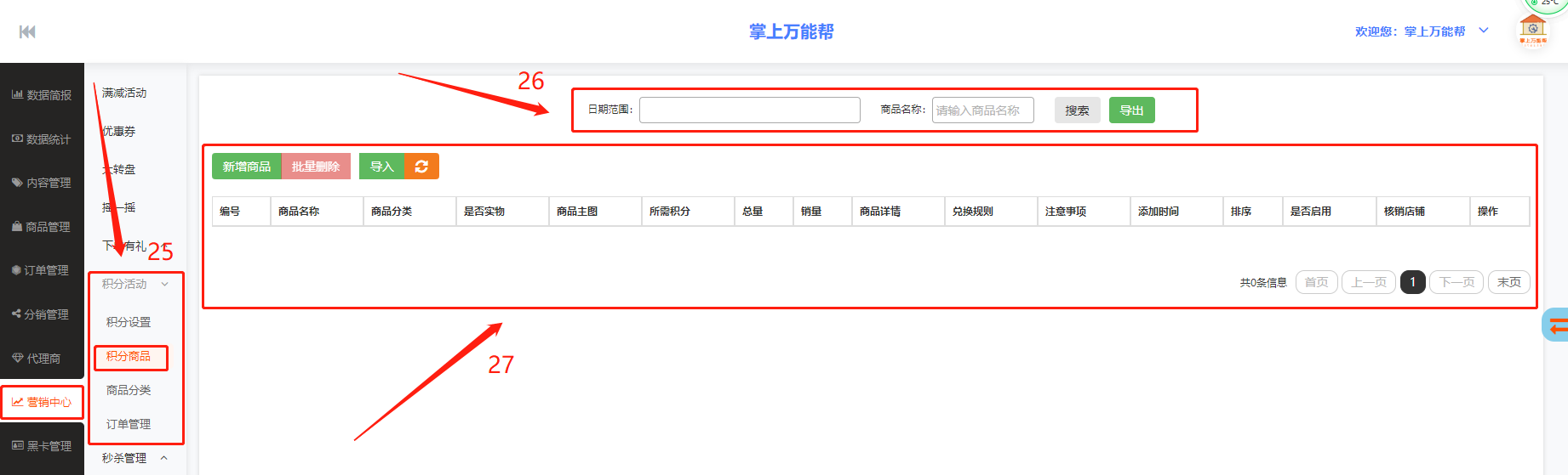Open the orange side panel toggle at right edge
This screenshot has height=475, width=1568.
[x=1556, y=325]
